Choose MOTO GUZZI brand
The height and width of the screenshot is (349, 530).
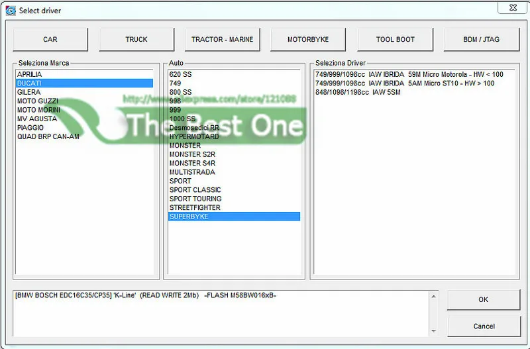pyautogui.click(x=84, y=101)
